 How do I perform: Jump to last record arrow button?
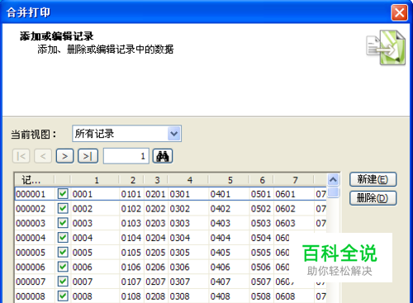pos(88,156)
